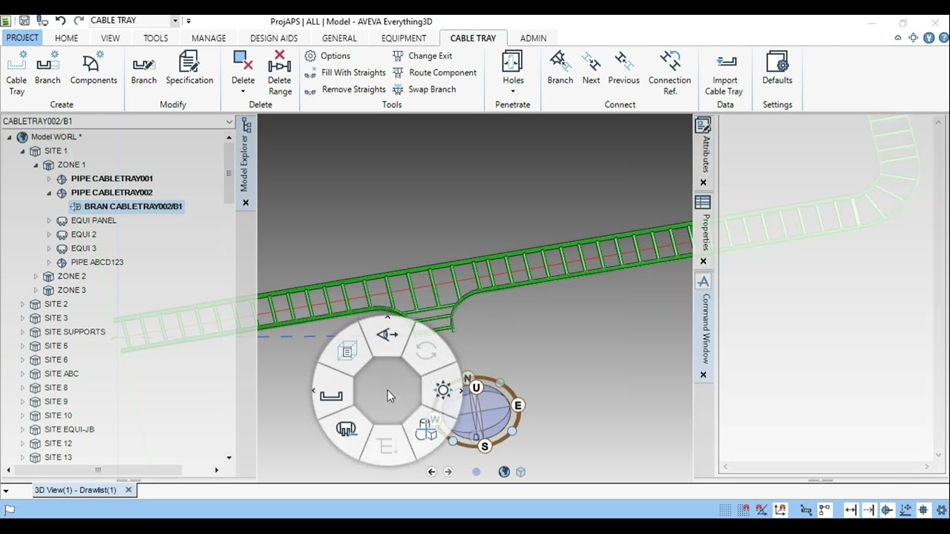Click equipment icon in pie menu
The height and width of the screenshot is (534, 950).
347,429
